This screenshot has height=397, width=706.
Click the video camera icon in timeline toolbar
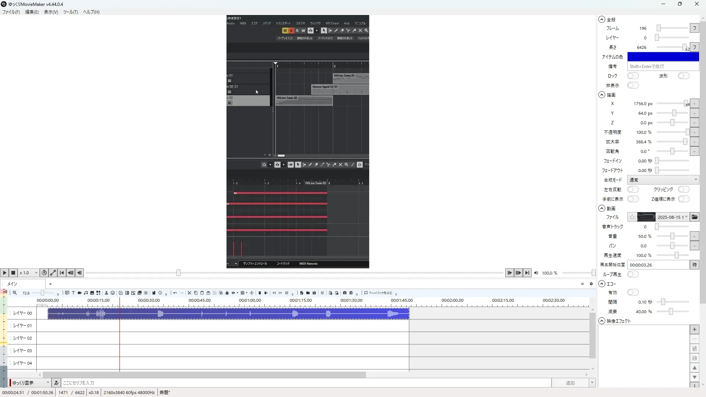[x=79, y=293]
